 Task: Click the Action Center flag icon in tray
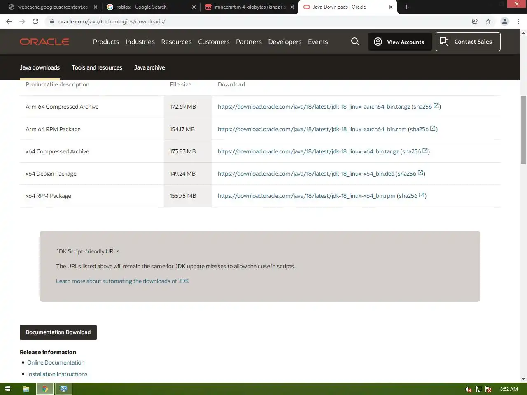pos(488,389)
